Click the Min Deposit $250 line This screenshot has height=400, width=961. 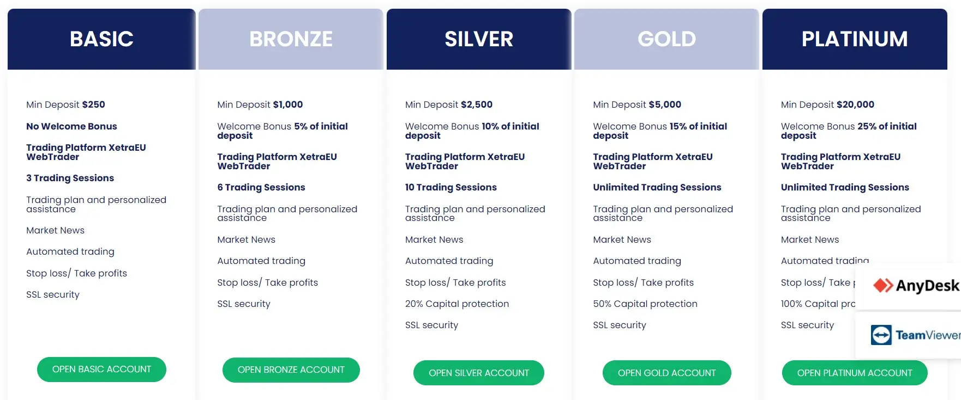[x=65, y=104]
